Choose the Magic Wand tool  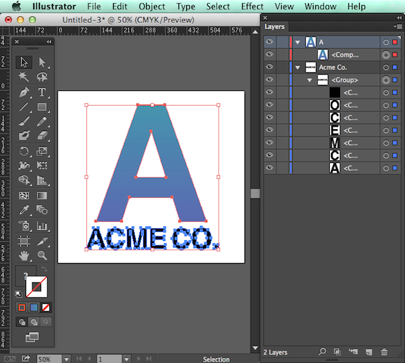(24, 77)
